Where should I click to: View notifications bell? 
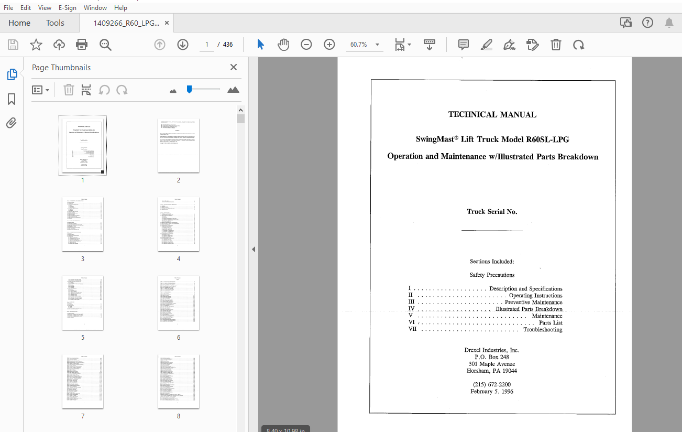[669, 23]
